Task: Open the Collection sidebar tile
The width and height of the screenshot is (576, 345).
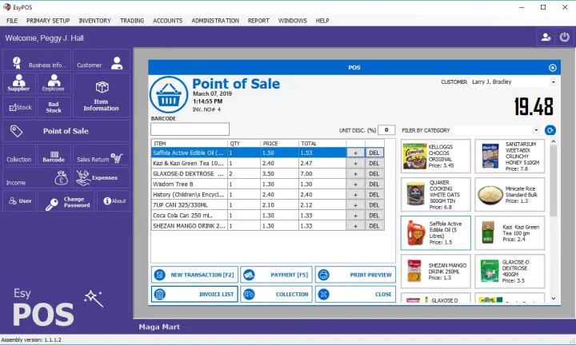Action: (x=19, y=155)
